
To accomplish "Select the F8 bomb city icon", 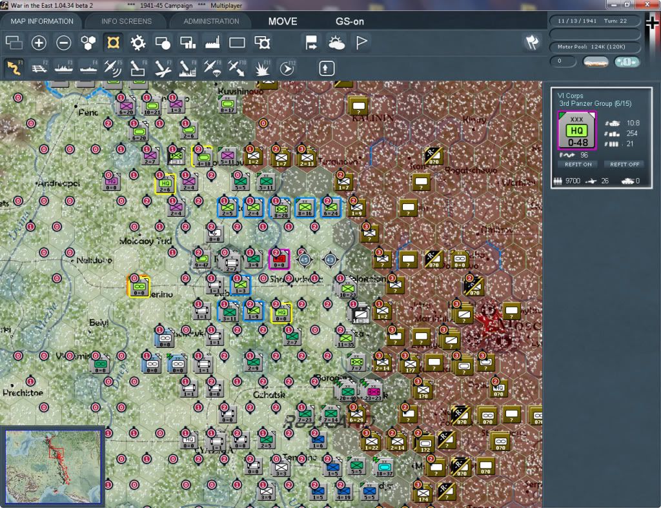I will coord(188,68).
